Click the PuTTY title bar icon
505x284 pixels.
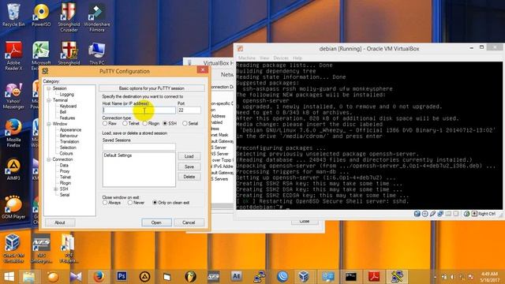pos(45,71)
